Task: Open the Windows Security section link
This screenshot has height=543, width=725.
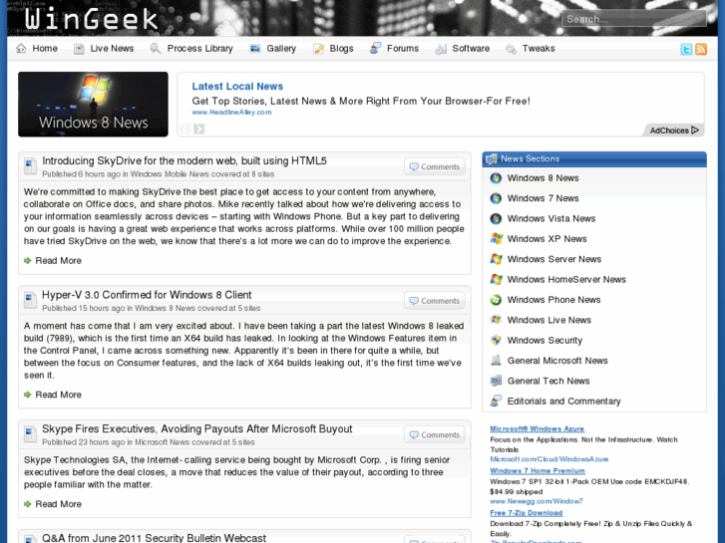Action: [544, 341]
